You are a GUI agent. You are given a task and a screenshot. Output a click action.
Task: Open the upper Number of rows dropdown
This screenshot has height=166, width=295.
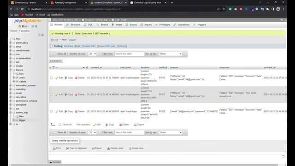[x=92, y=54]
